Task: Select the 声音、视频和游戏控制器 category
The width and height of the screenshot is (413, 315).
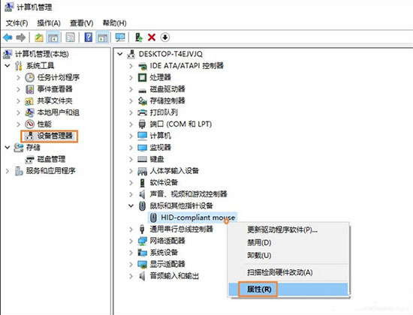Action: click(188, 194)
